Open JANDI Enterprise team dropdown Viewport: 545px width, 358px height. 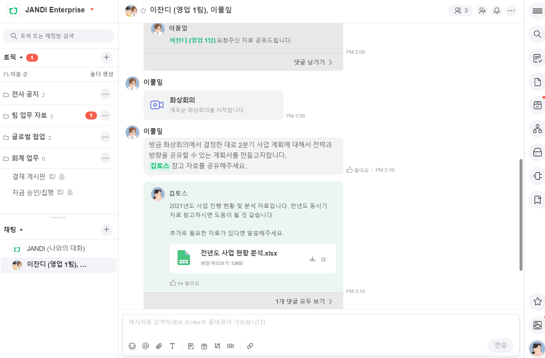[92, 10]
